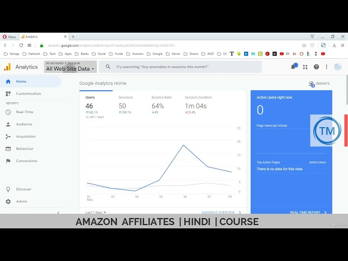
Task: Select Home in the sidebar
Action: [x=30, y=82]
